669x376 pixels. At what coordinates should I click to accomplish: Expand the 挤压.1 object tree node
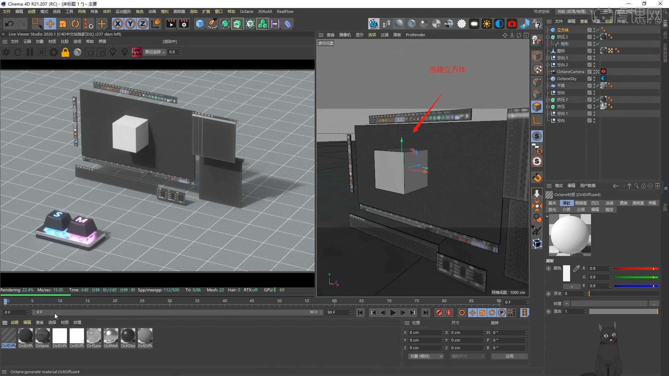(547, 100)
